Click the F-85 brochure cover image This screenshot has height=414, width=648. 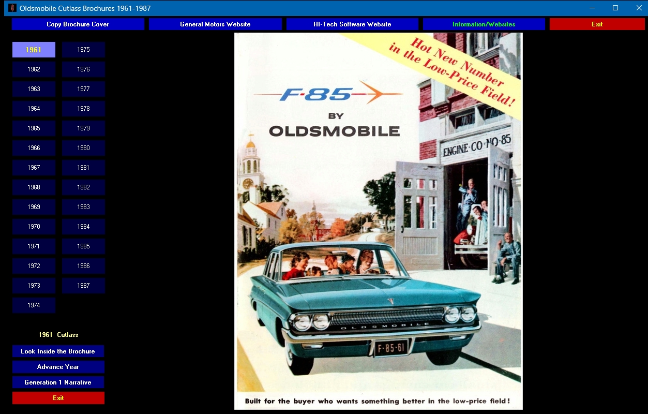(x=378, y=221)
